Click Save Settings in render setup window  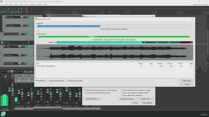click(x=147, y=103)
